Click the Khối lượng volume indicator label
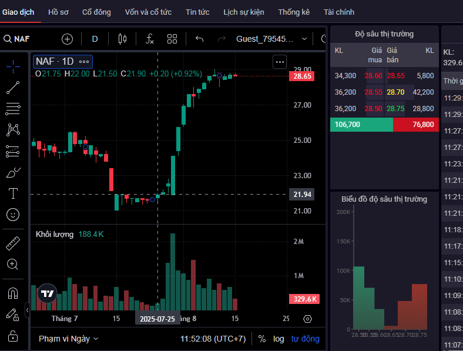 click(55, 235)
